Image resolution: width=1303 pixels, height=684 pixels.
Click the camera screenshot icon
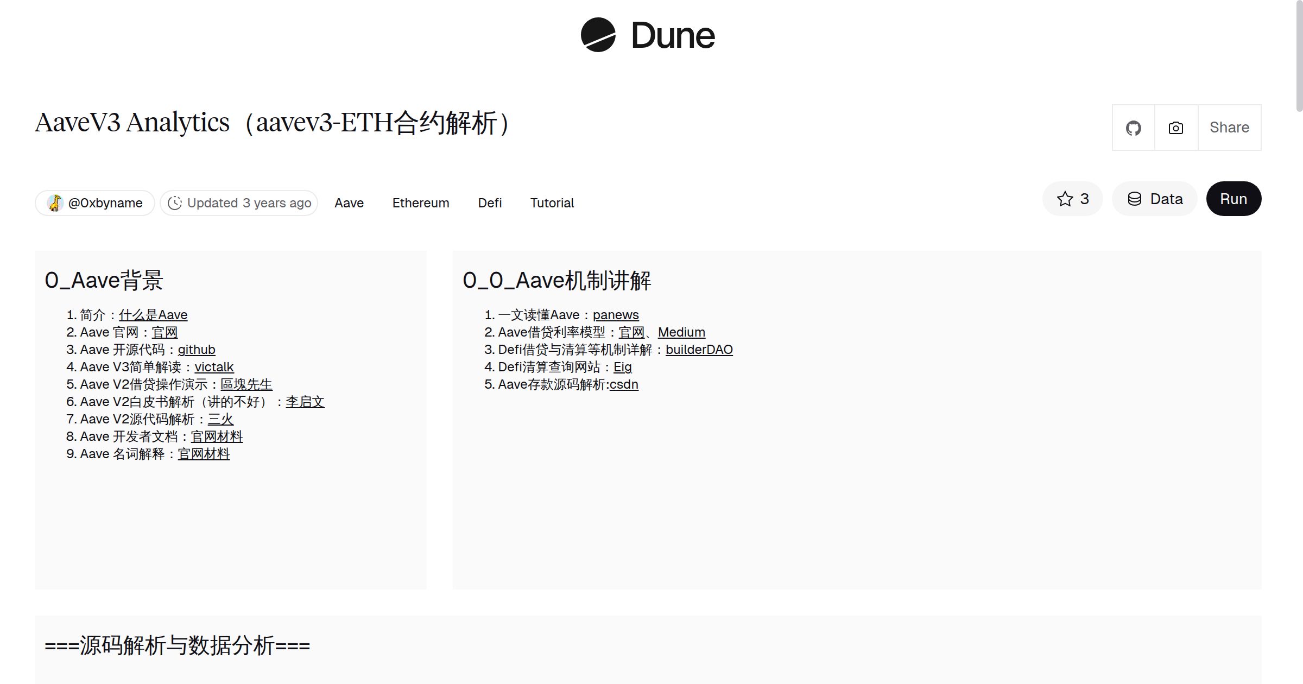(1175, 127)
